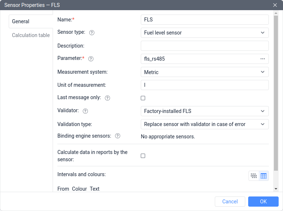This screenshot has width=283, height=211.
Task: Click the help icon beside Sensor type
Action: (92, 33)
